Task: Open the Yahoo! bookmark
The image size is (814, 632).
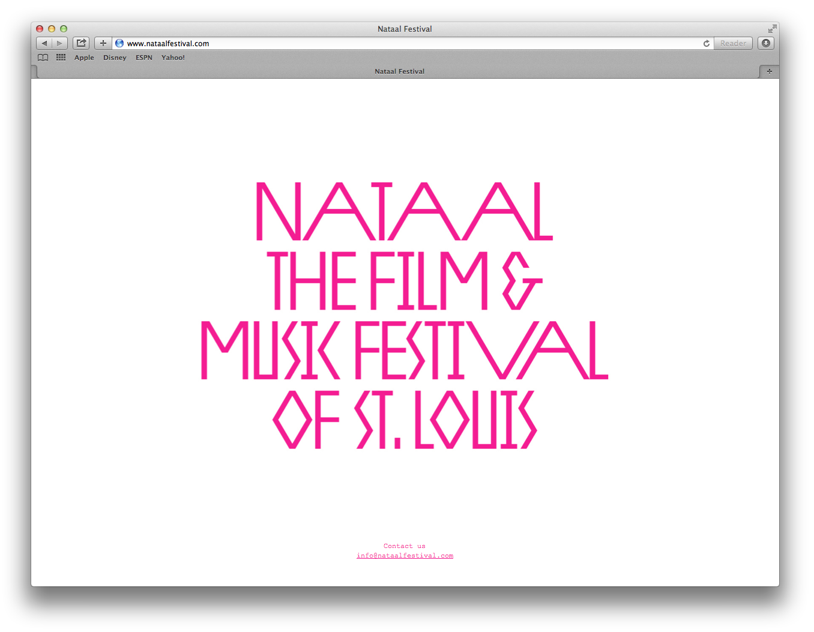Action: 173,58
